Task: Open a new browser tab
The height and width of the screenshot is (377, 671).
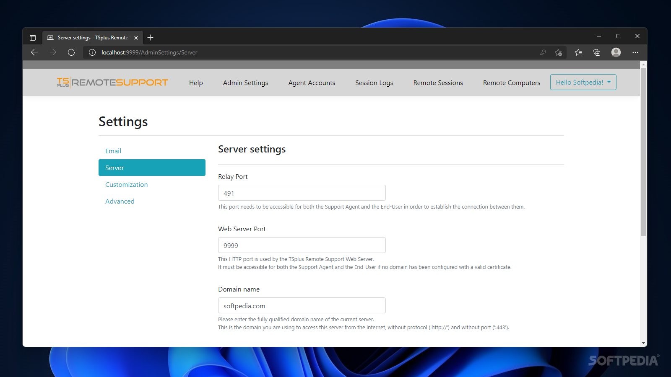Action: pyautogui.click(x=151, y=38)
